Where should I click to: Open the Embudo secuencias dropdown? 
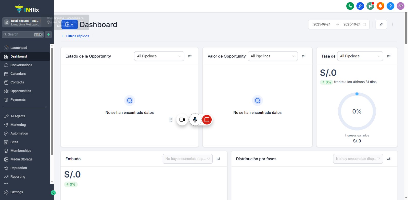[188, 159]
